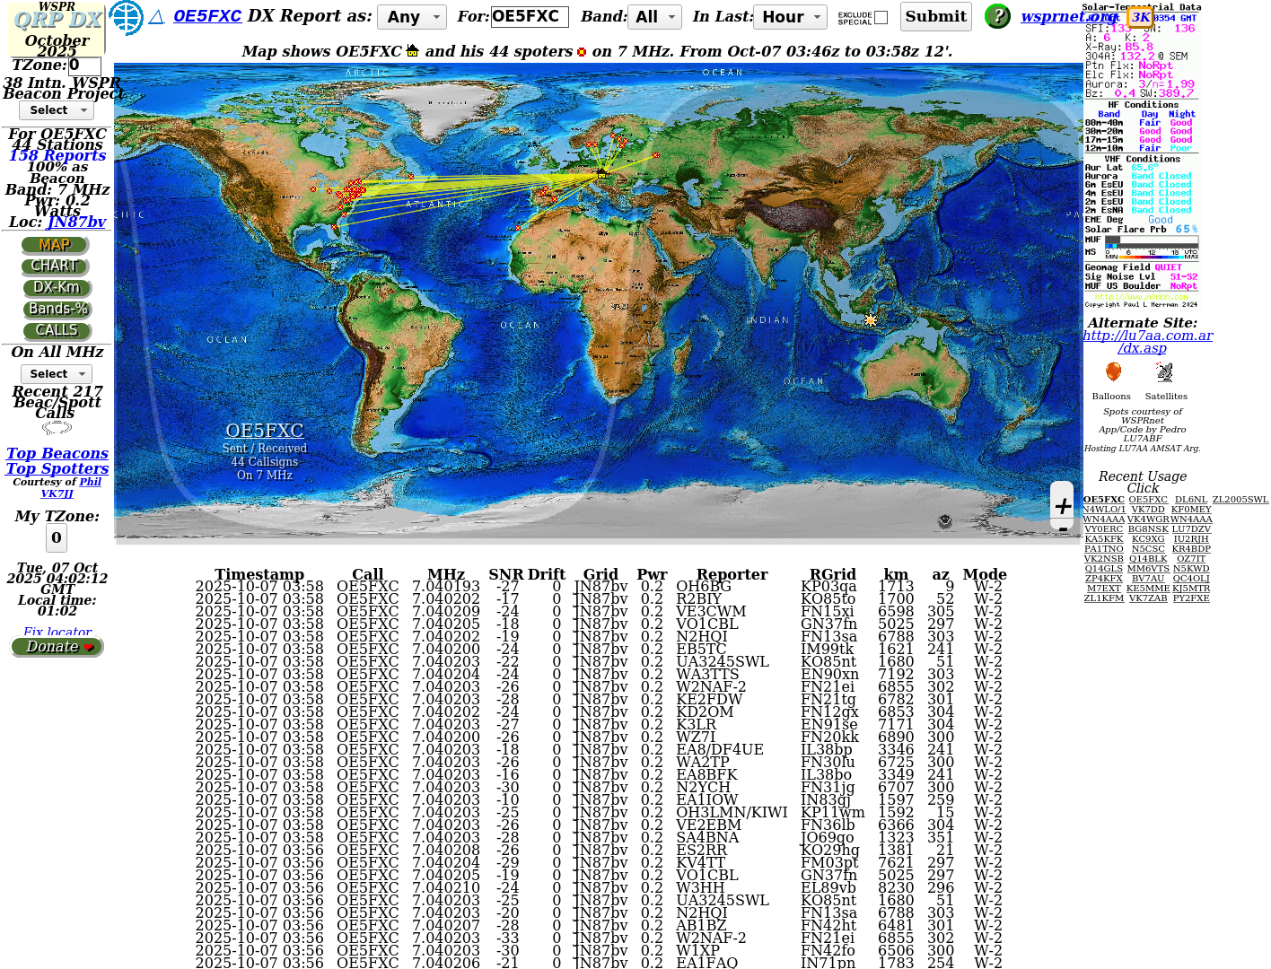The width and height of the screenshot is (1271, 969).
Task: Open the Satellites dish icon
Action: coord(1165,372)
